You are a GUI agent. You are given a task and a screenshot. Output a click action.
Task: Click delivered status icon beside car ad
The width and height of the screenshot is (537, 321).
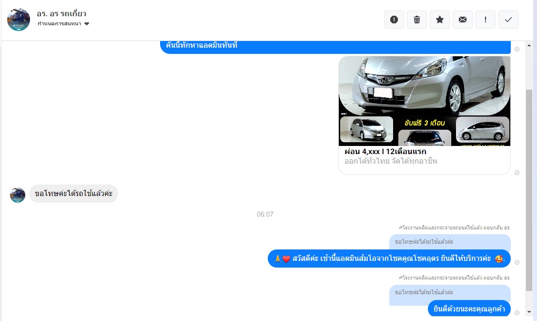(x=517, y=173)
